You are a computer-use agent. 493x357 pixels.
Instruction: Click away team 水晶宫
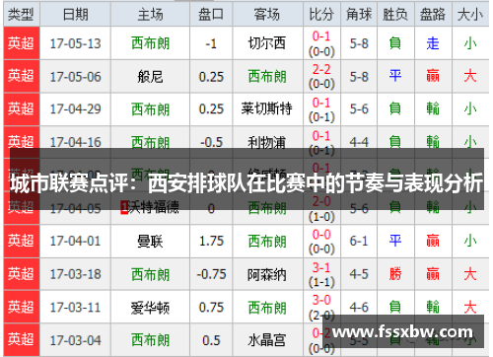pos(267,340)
